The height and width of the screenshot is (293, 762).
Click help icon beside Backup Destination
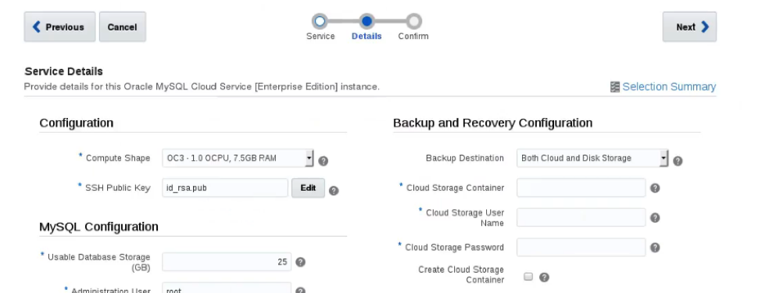(678, 161)
